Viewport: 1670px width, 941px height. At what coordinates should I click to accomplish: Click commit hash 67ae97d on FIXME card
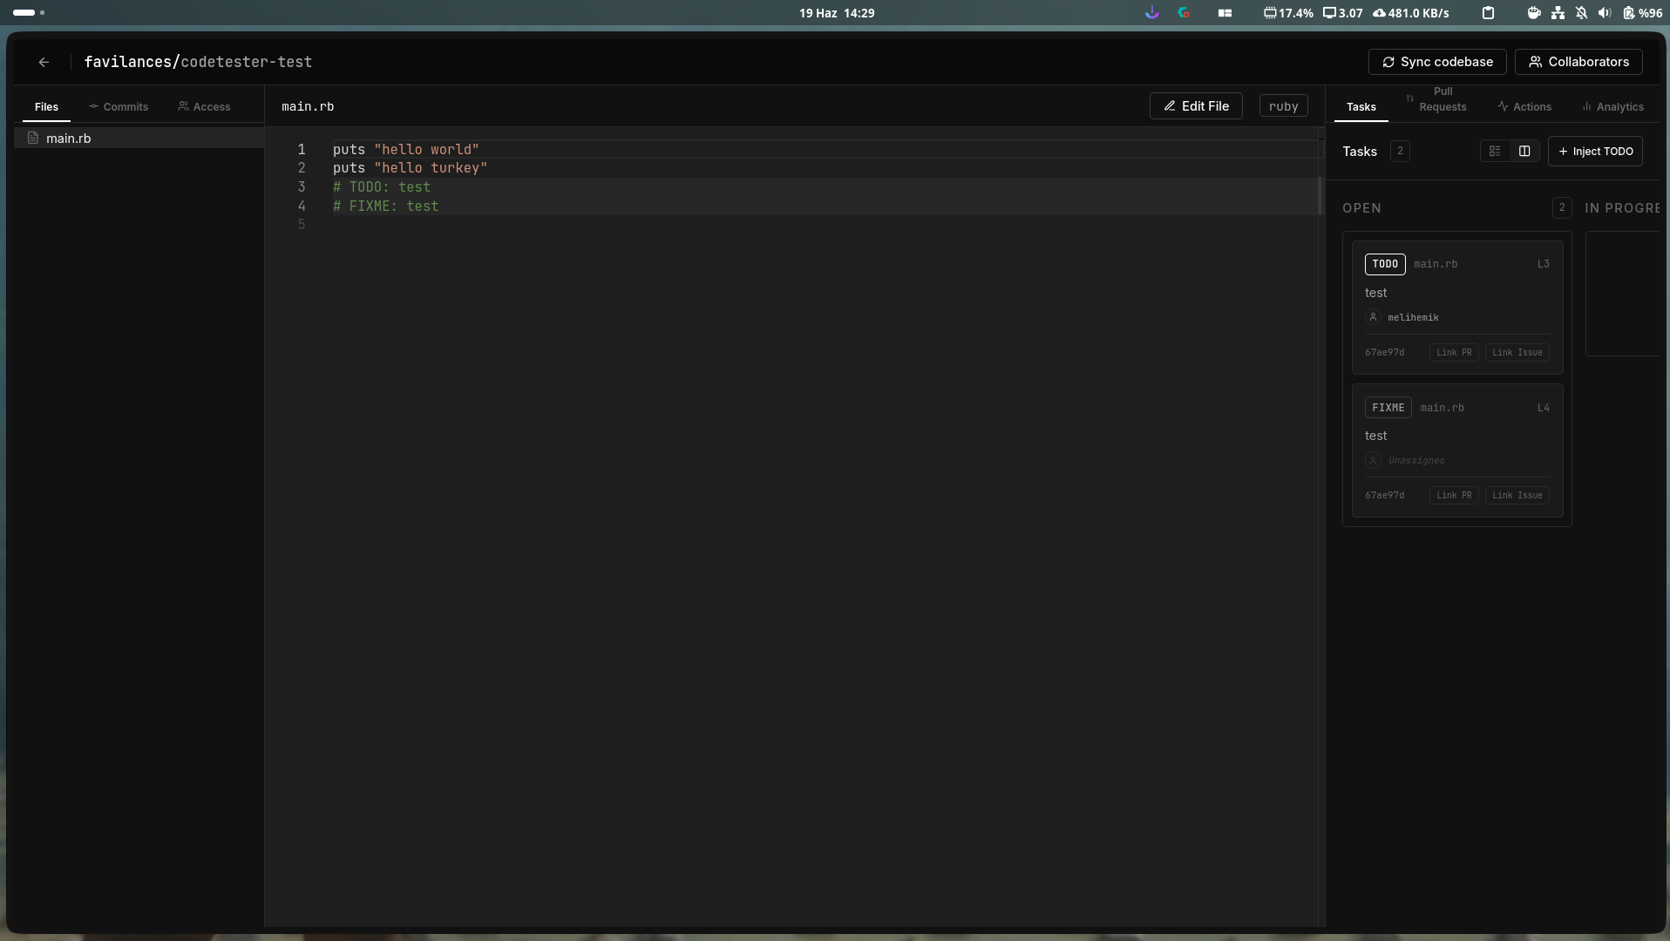pyautogui.click(x=1384, y=495)
